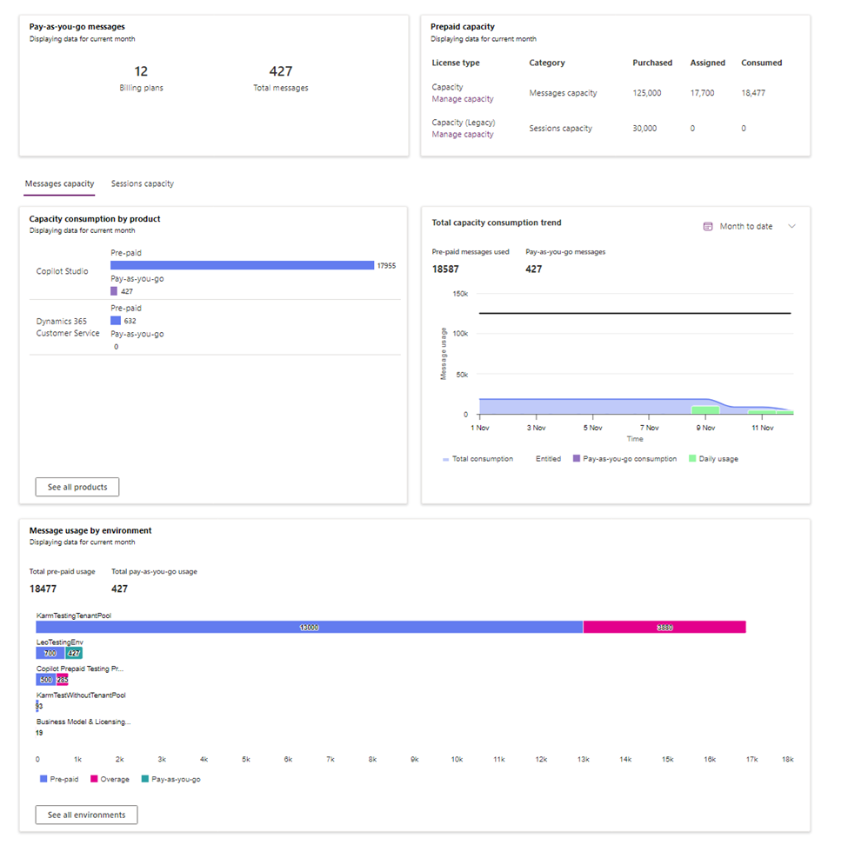Click the Purchased value 125,000

(x=647, y=93)
